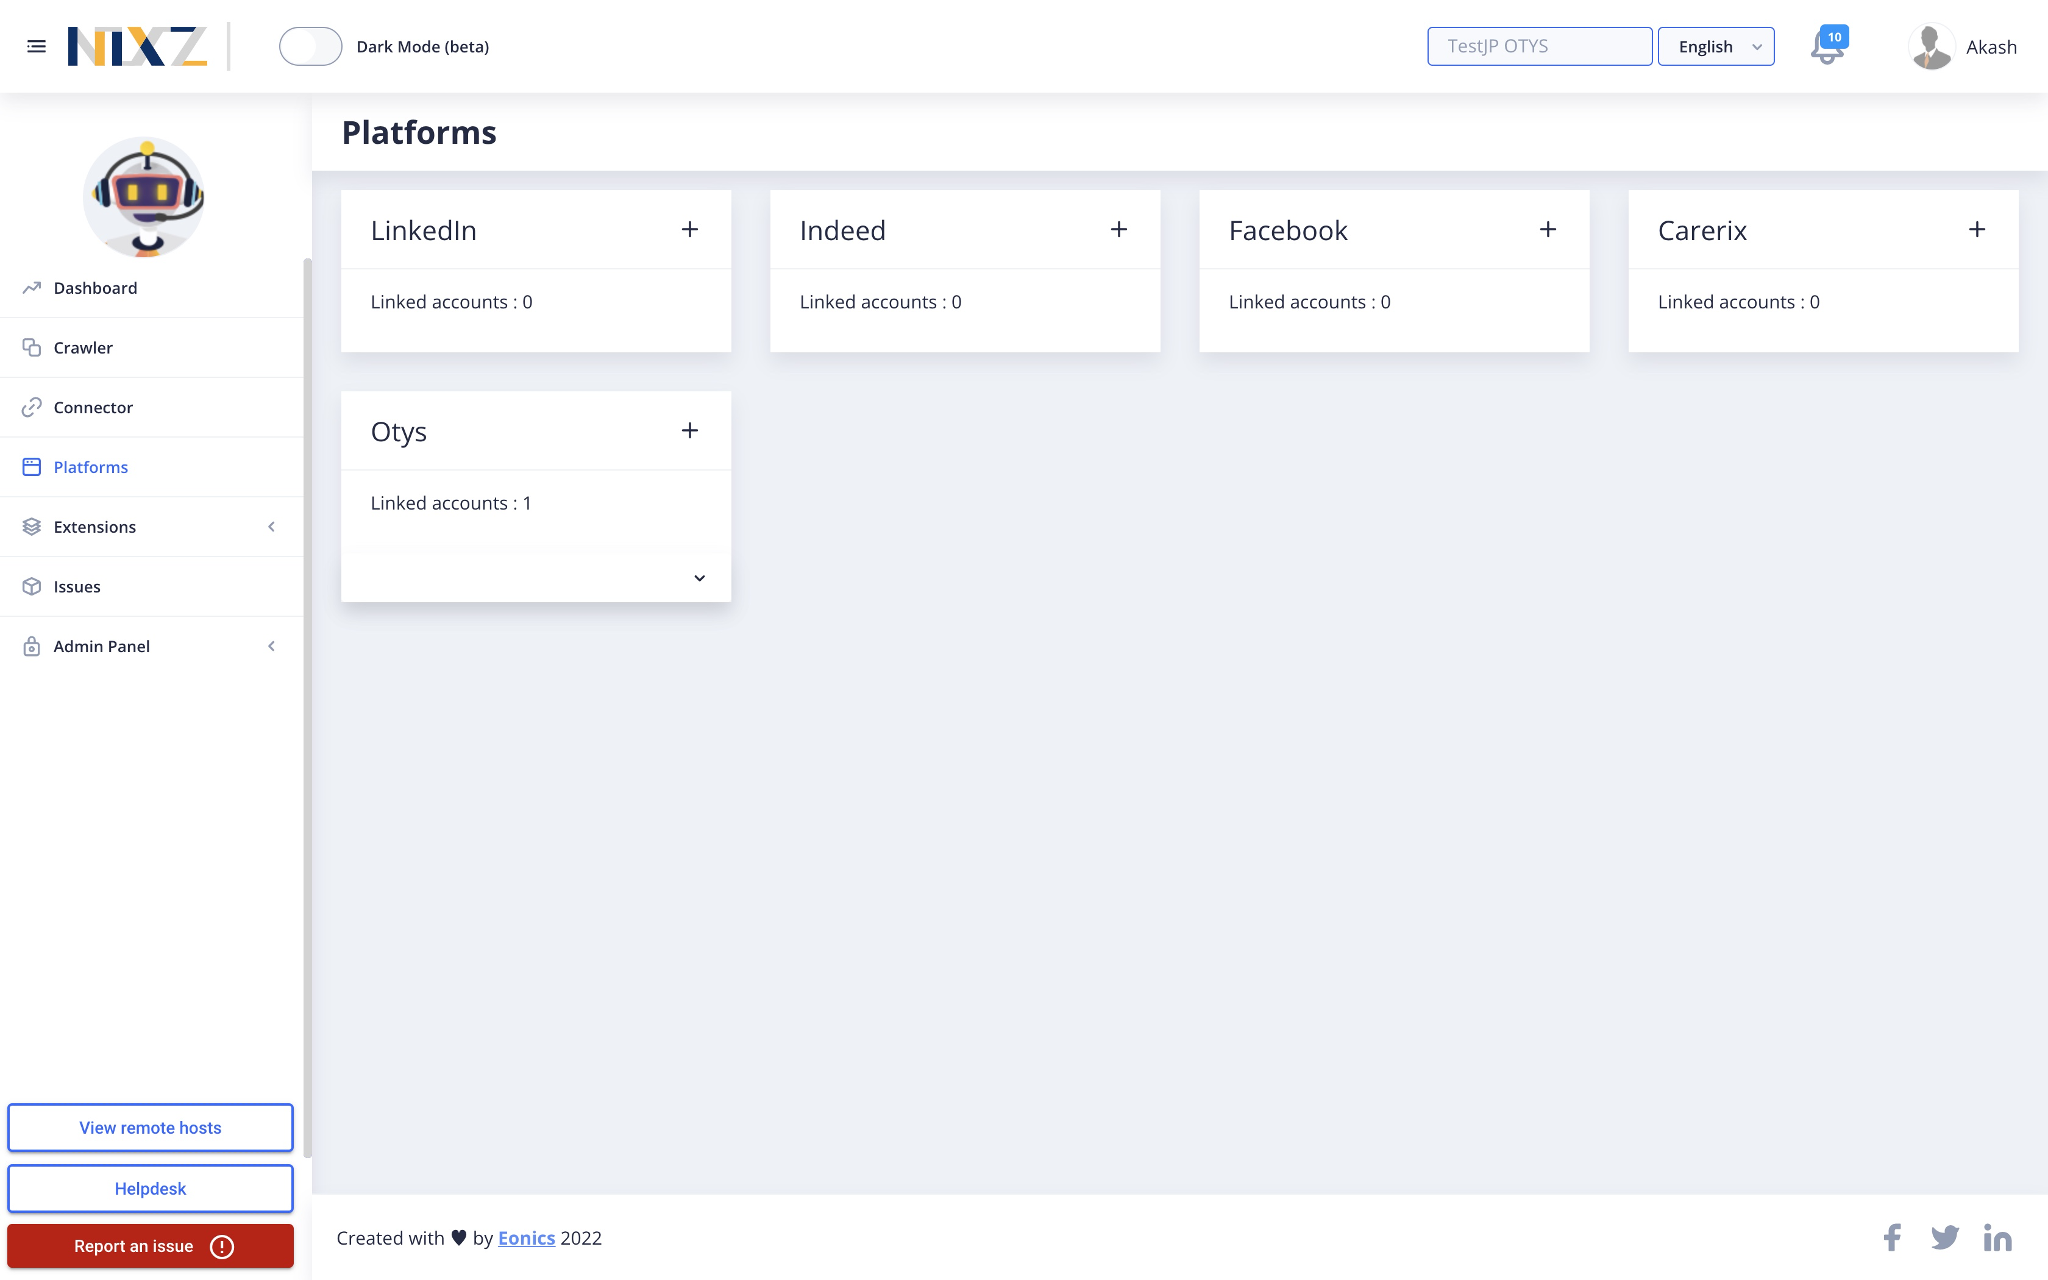
Task: Go to Dashboard in sidebar
Action: 152,288
